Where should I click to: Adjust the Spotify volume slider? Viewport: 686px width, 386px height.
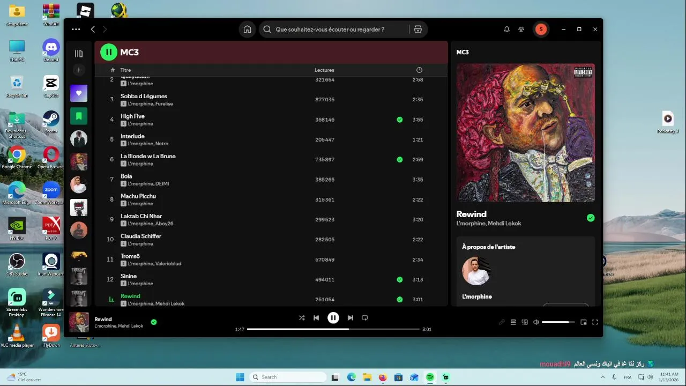558,322
